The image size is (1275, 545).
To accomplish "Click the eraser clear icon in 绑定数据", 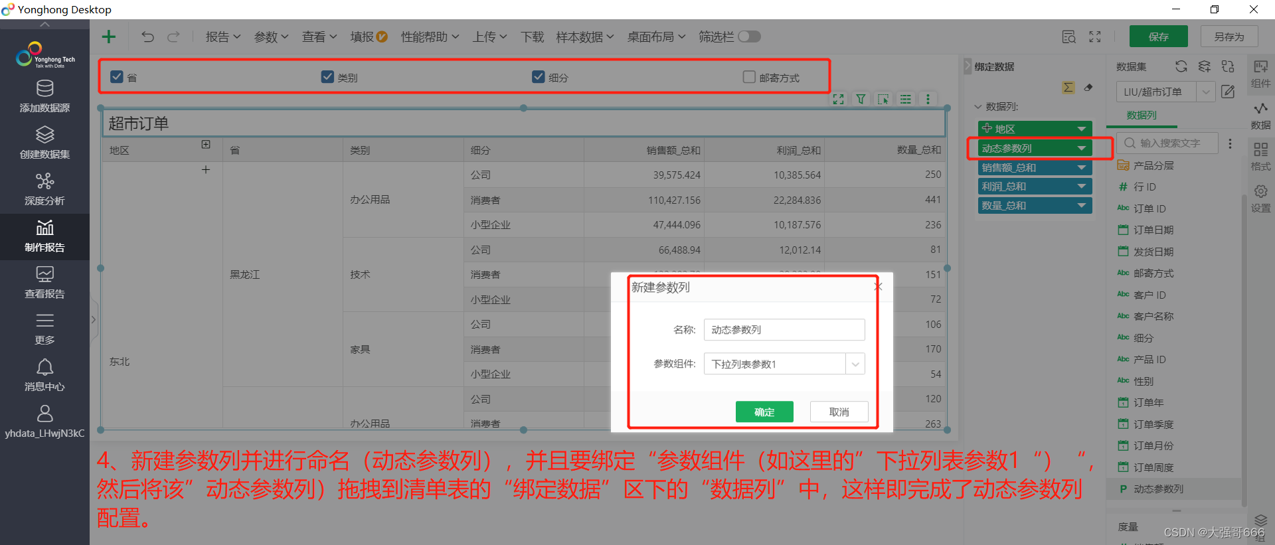I will [x=1088, y=88].
